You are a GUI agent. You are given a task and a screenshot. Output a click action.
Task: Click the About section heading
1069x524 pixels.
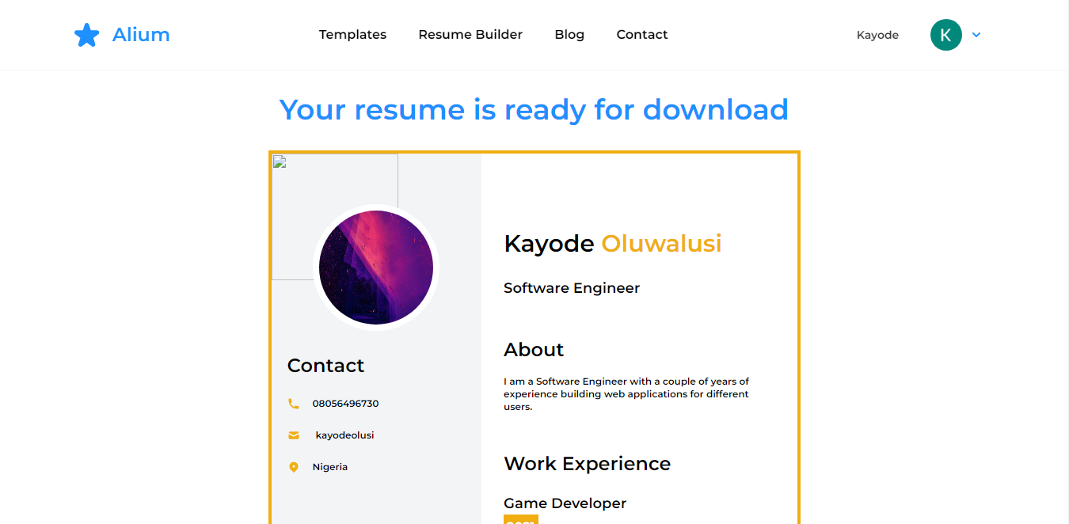click(x=534, y=350)
